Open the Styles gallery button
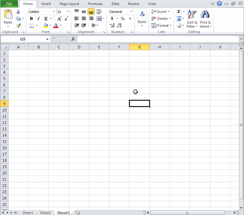Viewport: 244px width, 215px height. point(142,18)
